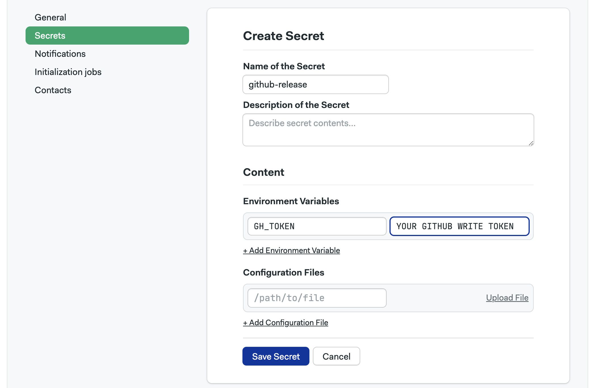Select the General tab in sidebar
The width and height of the screenshot is (595, 388).
[x=50, y=17]
